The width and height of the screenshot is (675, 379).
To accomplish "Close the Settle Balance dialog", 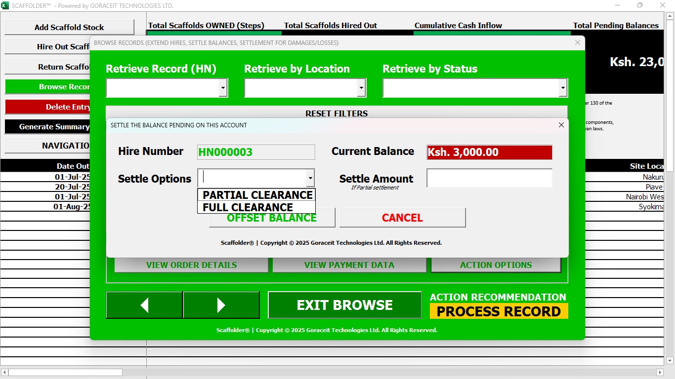I will (561, 125).
